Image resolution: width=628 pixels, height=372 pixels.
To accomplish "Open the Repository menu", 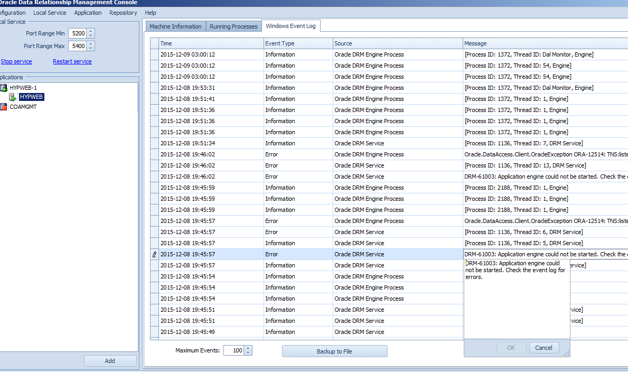I will click(123, 13).
